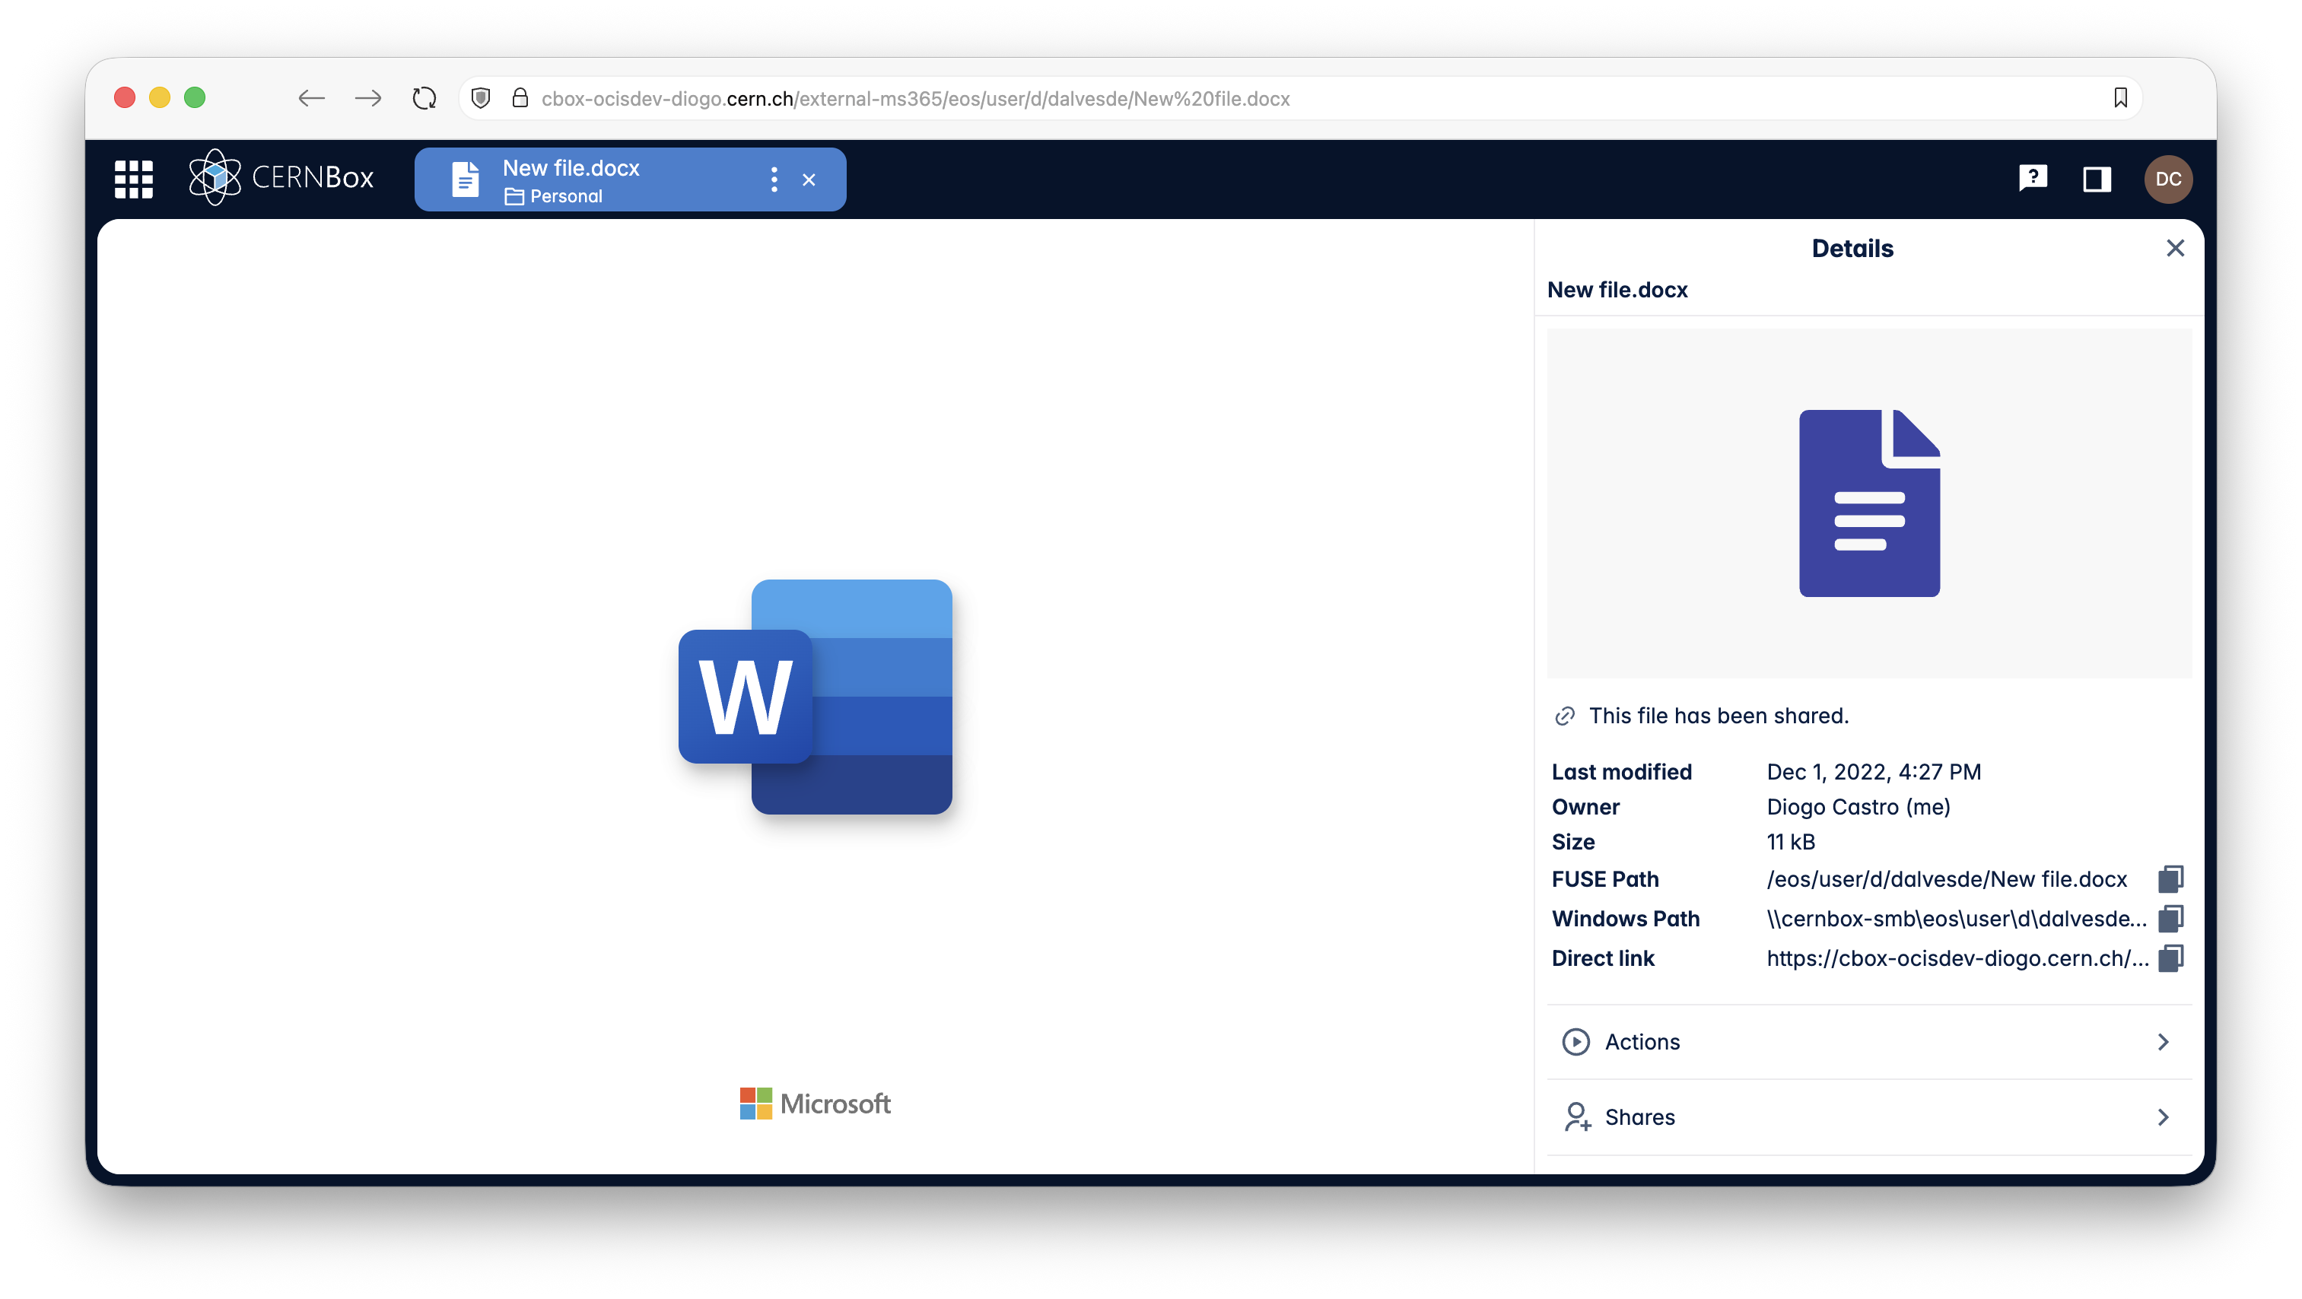
Task: Copy the Direct link to clipboard
Action: pos(2170,958)
